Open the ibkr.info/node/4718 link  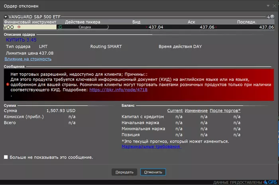click(118, 90)
